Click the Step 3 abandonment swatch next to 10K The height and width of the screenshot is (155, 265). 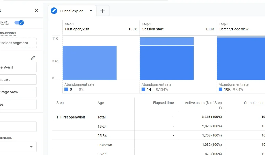(x=220, y=89)
